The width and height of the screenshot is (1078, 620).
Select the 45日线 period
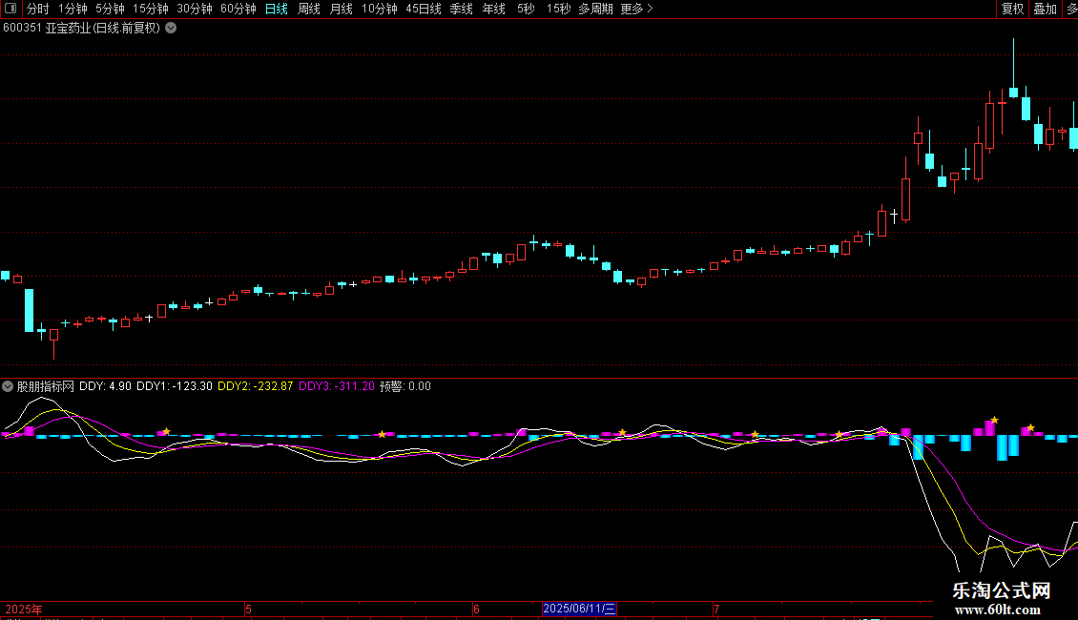[x=423, y=9]
